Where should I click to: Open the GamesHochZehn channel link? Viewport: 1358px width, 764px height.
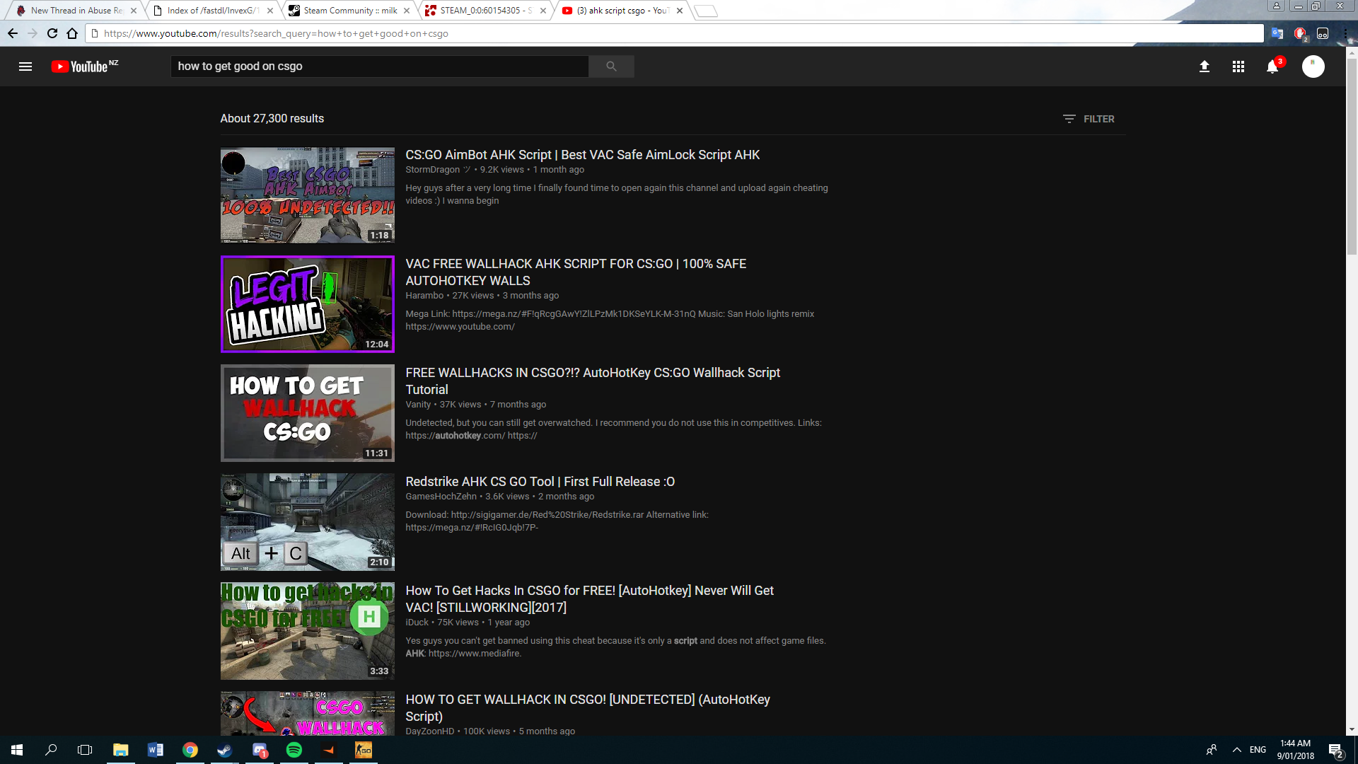[x=441, y=497]
